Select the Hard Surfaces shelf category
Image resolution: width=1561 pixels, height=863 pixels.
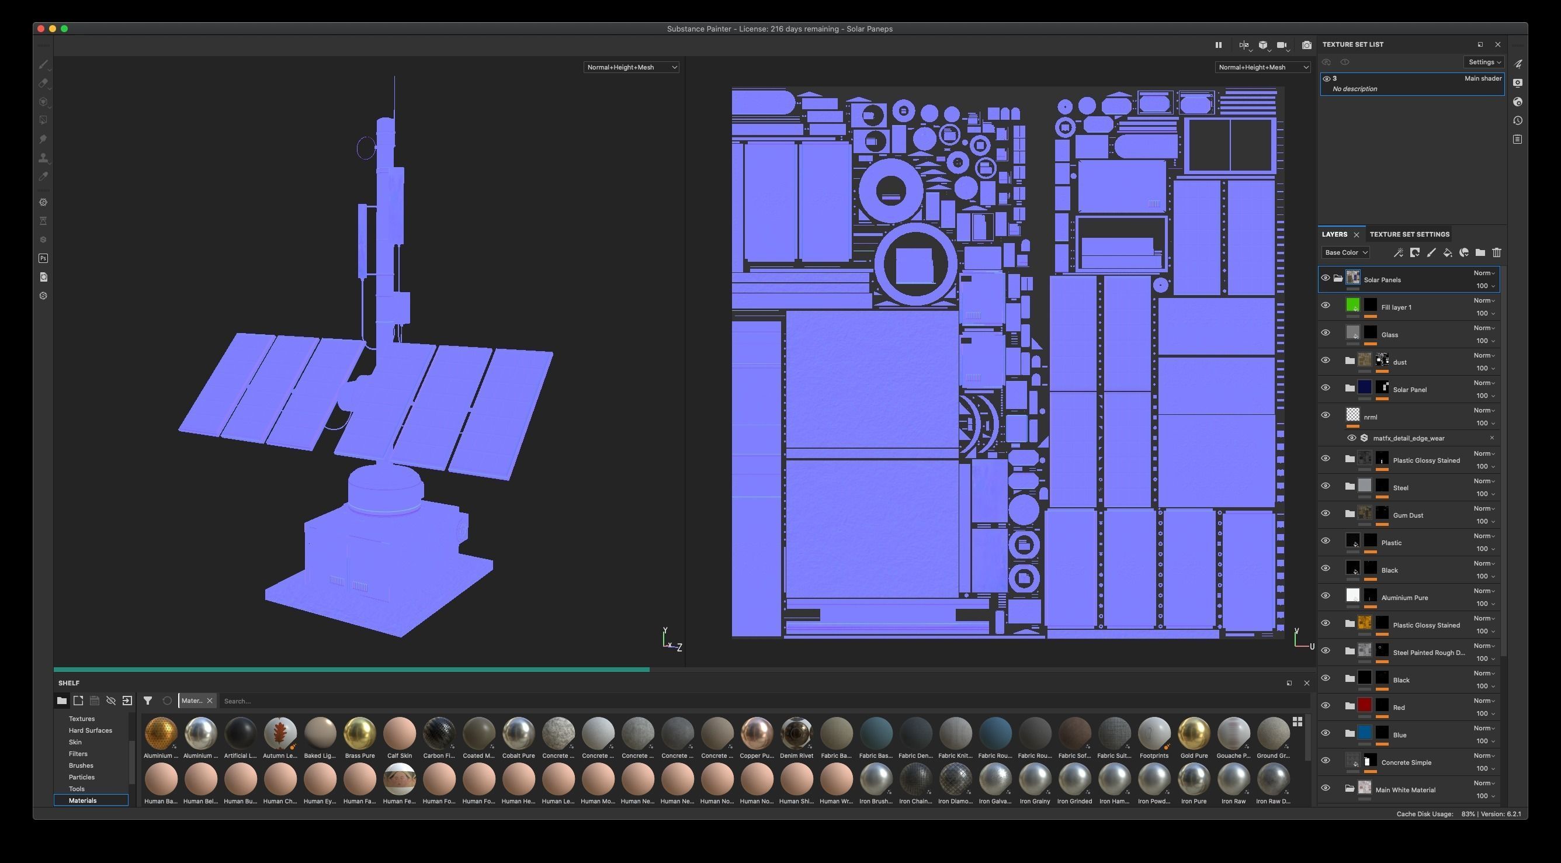tap(91, 730)
